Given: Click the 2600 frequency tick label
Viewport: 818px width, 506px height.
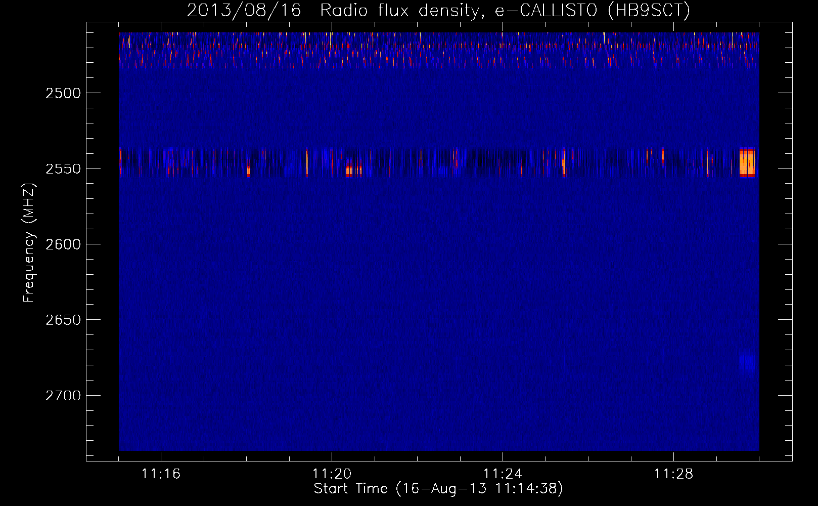Looking at the screenshot, I should tap(63, 244).
